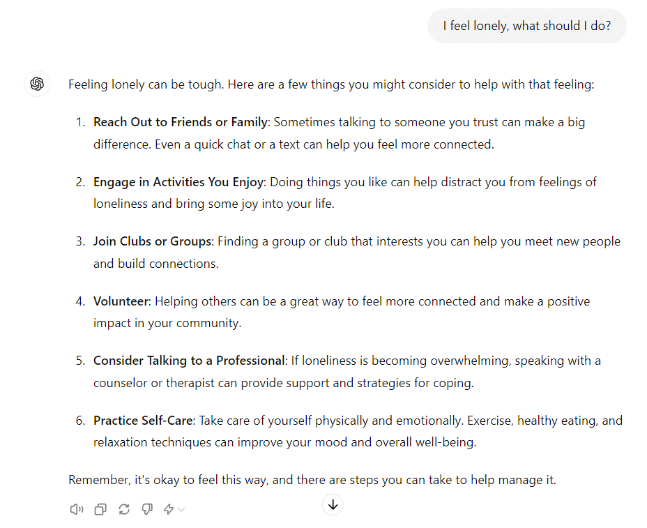
Task: Click the response's opening sentence
Action: [x=328, y=84]
